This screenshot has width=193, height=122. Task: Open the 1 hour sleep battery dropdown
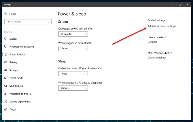click(x=73, y=74)
